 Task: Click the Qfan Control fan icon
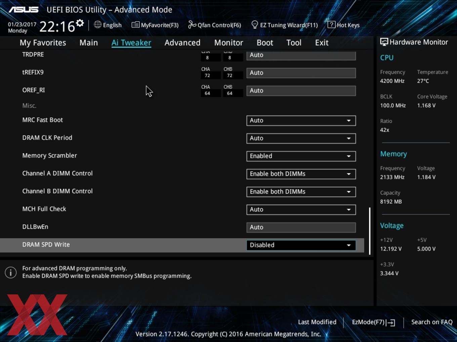192,24
